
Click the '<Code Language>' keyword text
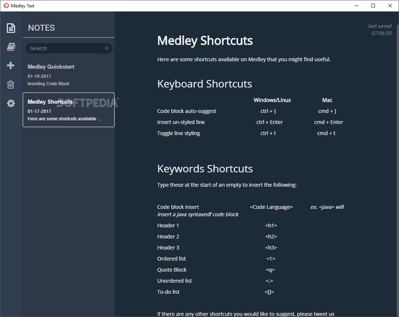pyautogui.click(x=271, y=207)
